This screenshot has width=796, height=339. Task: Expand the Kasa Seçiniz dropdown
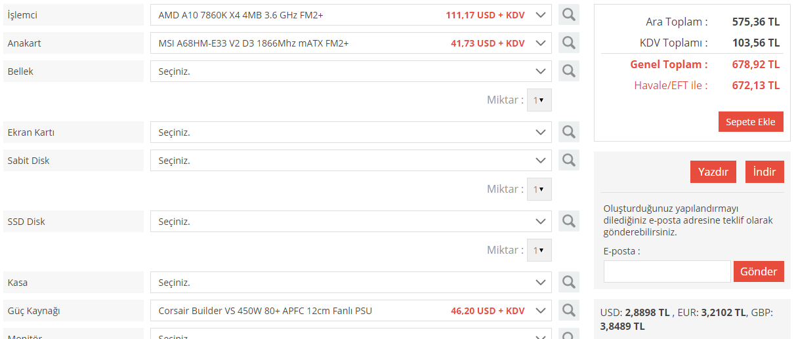pyautogui.click(x=351, y=283)
